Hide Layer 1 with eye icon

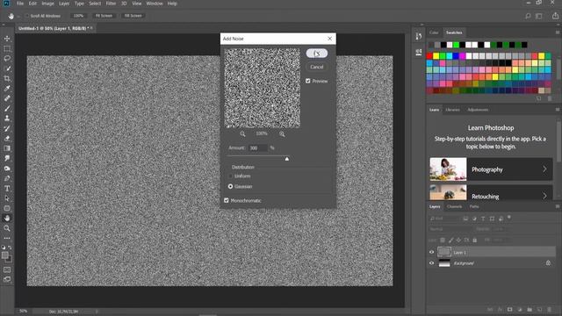point(431,252)
